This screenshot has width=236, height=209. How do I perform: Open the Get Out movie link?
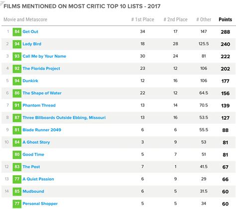tap(30, 32)
